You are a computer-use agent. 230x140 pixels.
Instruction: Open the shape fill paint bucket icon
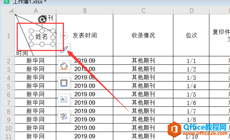64,66
